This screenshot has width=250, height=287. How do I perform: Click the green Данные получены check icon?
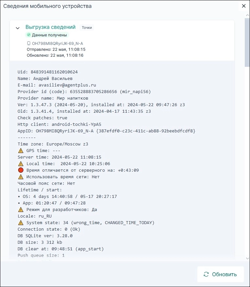[x=29, y=35]
